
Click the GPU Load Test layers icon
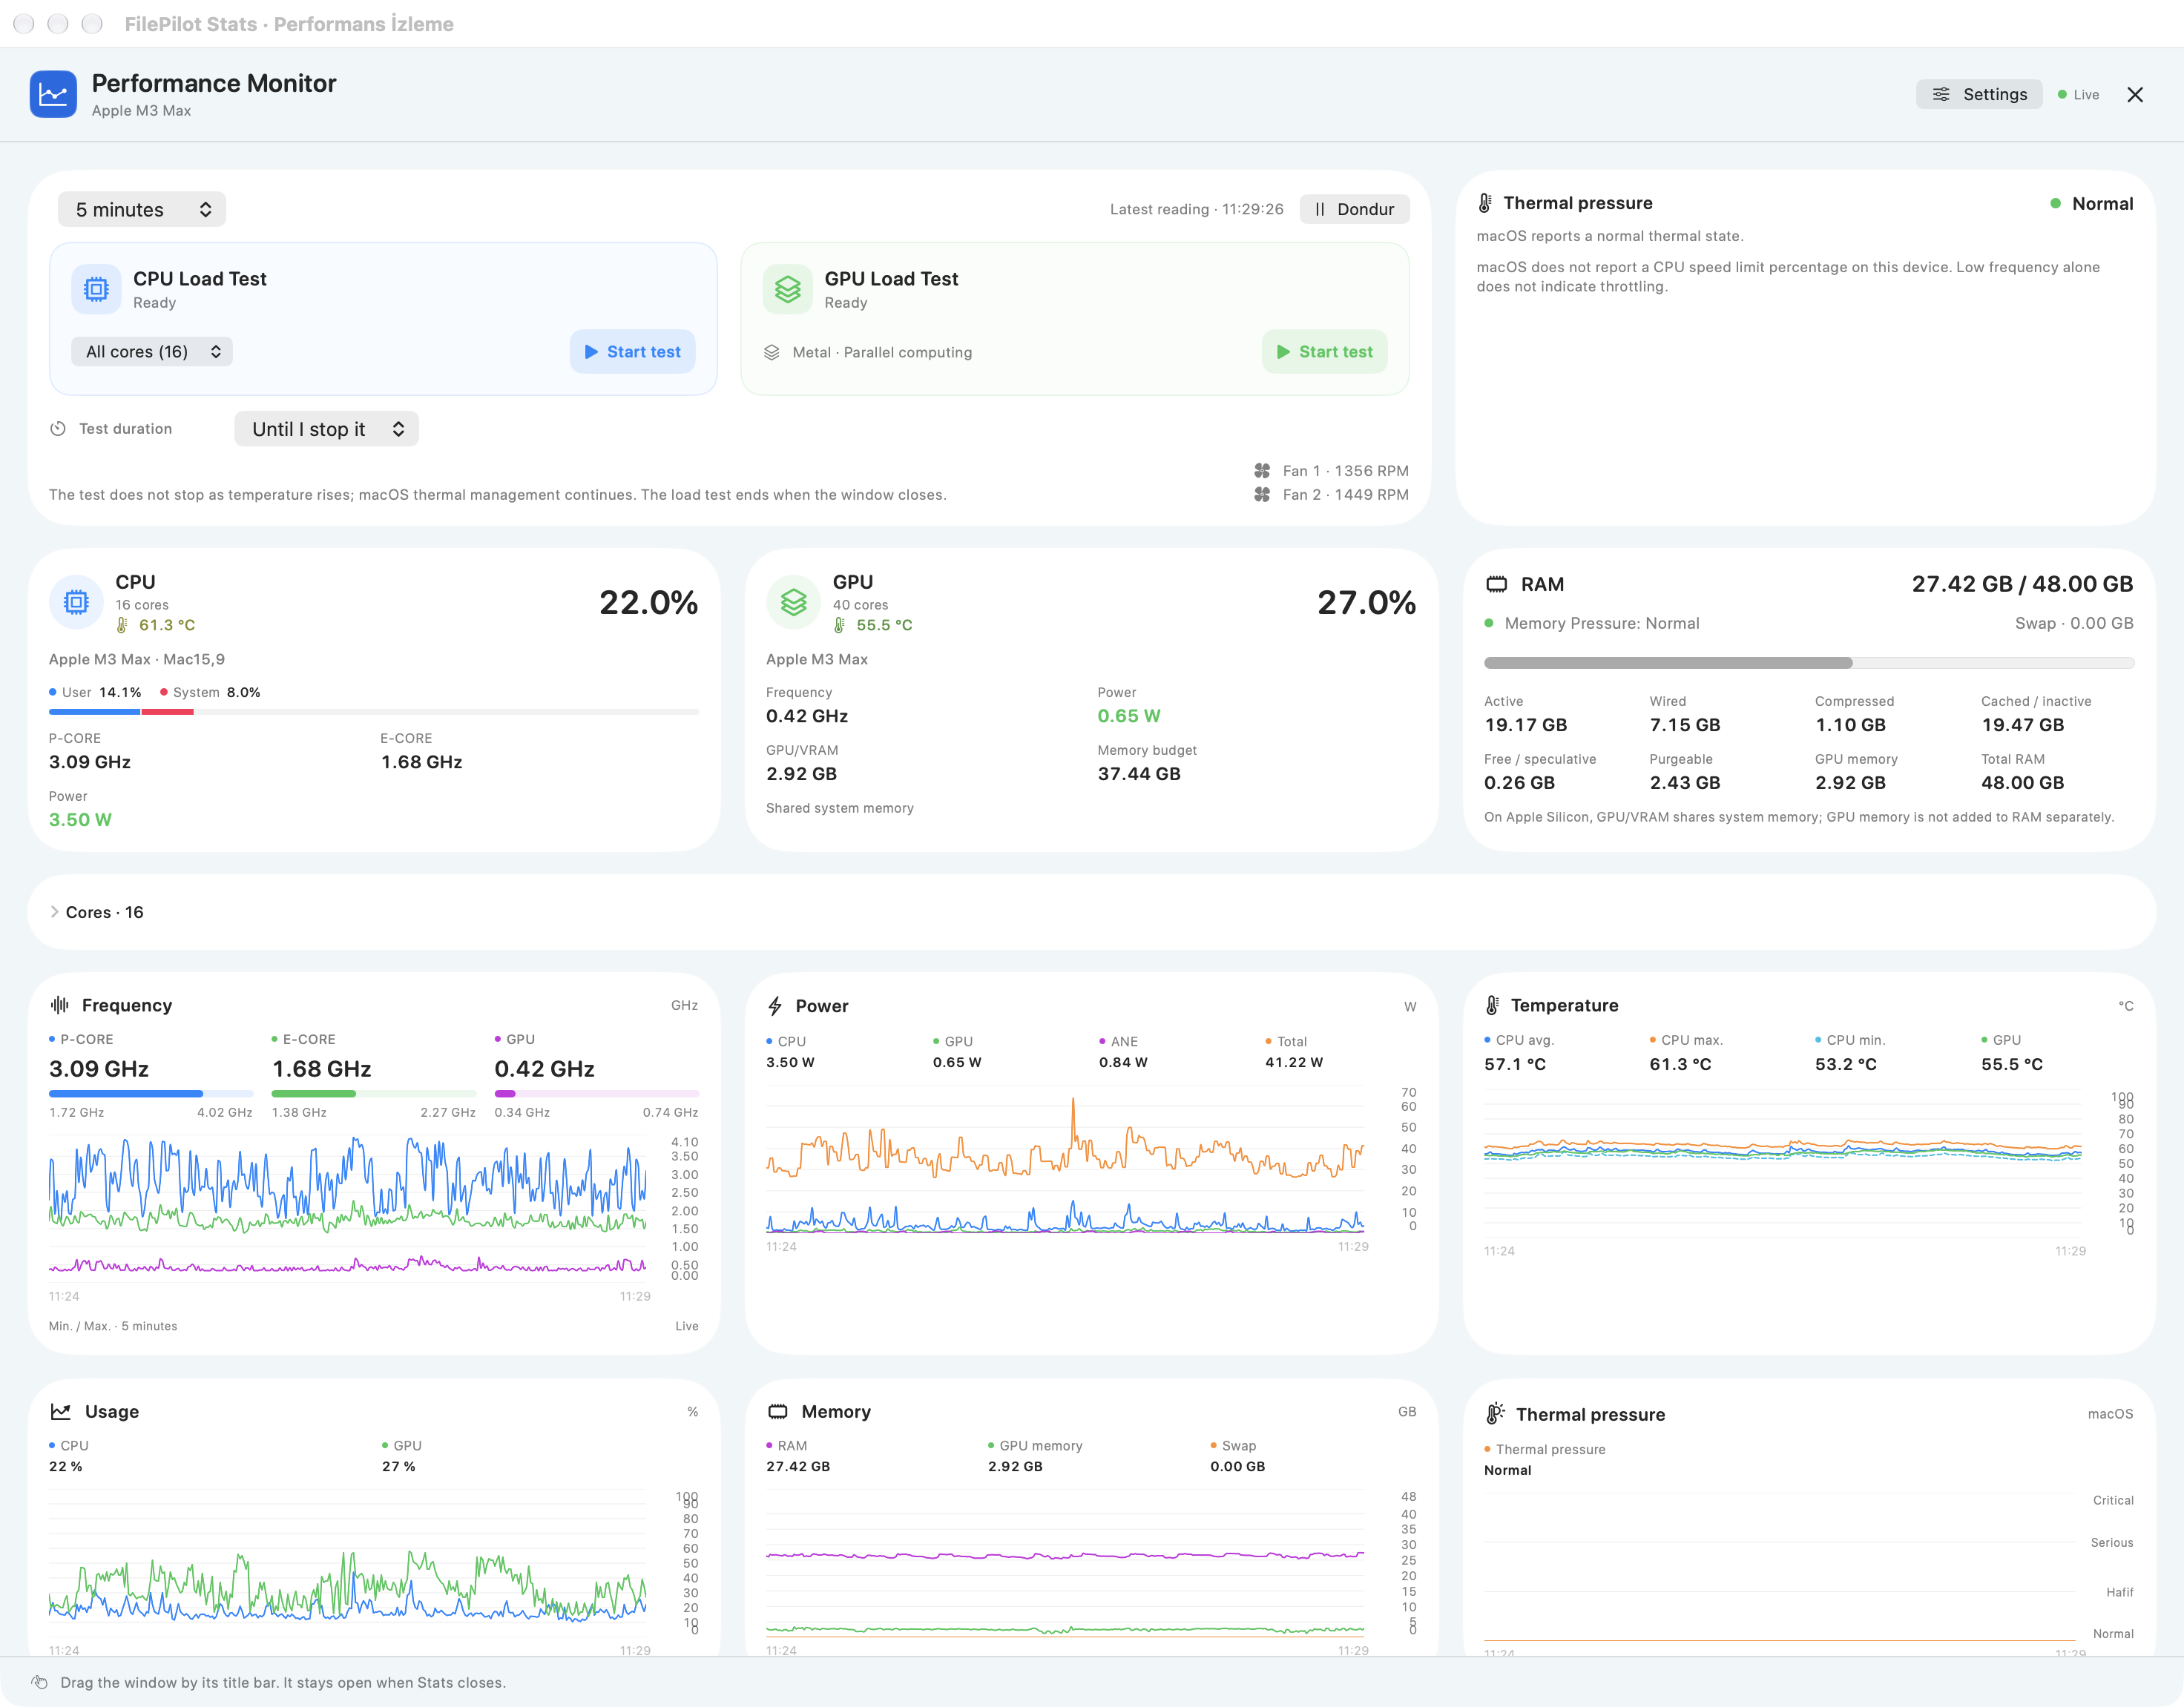pyautogui.click(x=788, y=289)
